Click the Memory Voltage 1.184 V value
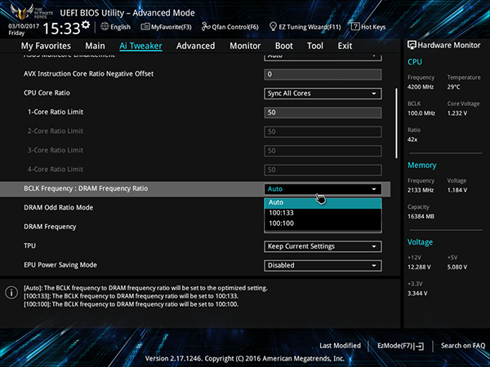 (x=457, y=190)
